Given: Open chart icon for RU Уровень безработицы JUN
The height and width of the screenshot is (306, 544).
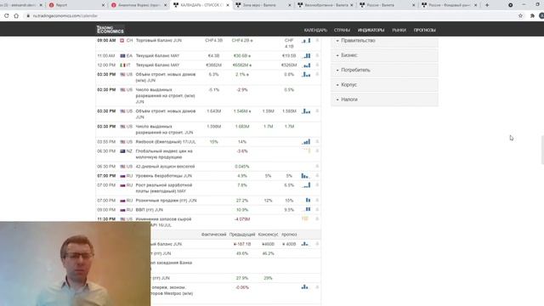Looking at the screenshot, I should pos(305,176).
